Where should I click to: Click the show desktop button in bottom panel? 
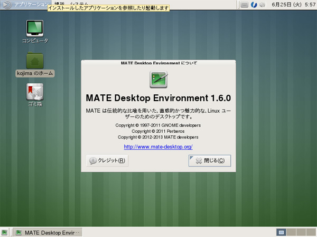tap(4, 232)
